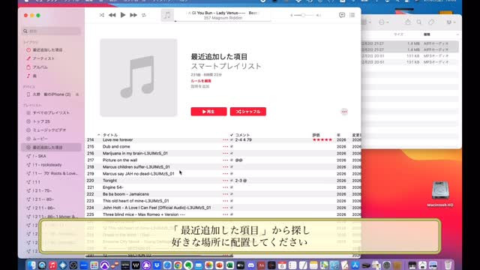
Task: Skip to next track
Action: [x=133, y=15]
